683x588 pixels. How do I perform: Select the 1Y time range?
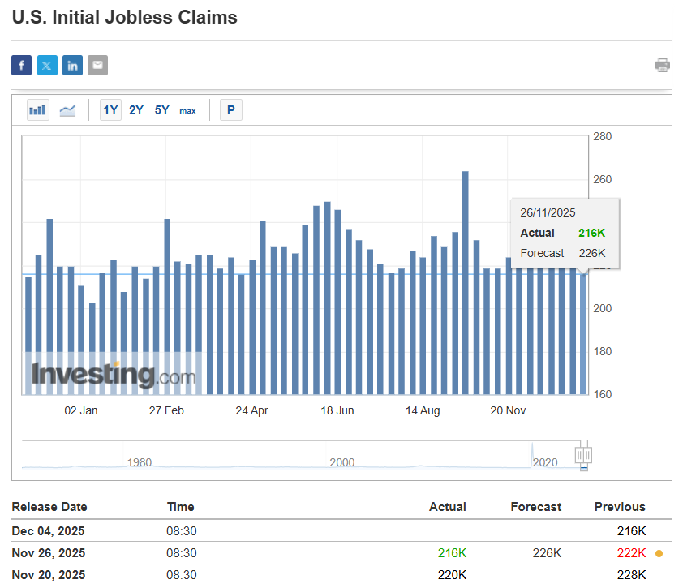[110, 110]
